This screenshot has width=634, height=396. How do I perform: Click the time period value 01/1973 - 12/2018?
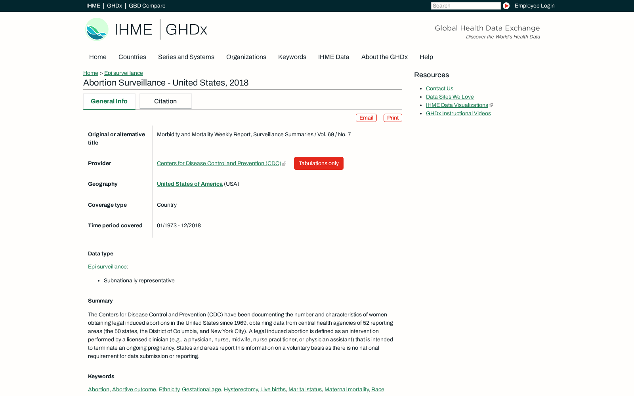pos(179,226)
